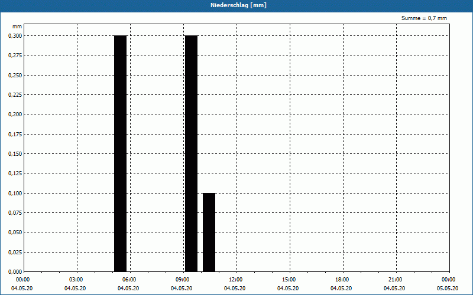The height and width of the screenshot is (295, 473).
Task: Select the short 0,100 mm bar
Action: tap(209, 232)
